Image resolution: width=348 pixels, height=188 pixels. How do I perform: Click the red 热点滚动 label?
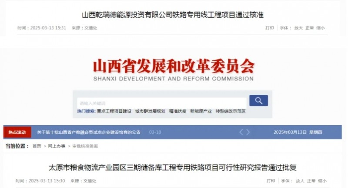tap(17, 132)
